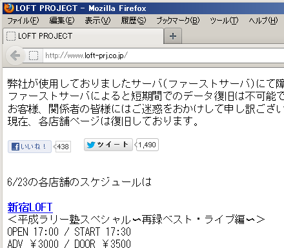Click the line starting 弊社が使用しておりました
The height and width of the screenshot is (248, 284).
pos(146,83)
